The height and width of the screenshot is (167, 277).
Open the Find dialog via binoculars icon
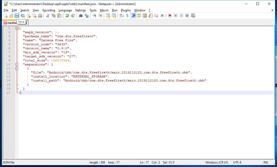click(x=81, y=15)
